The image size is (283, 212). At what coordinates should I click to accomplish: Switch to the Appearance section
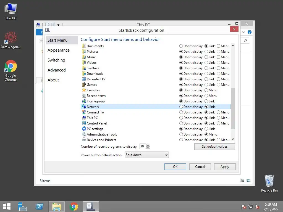click(59, 50)
